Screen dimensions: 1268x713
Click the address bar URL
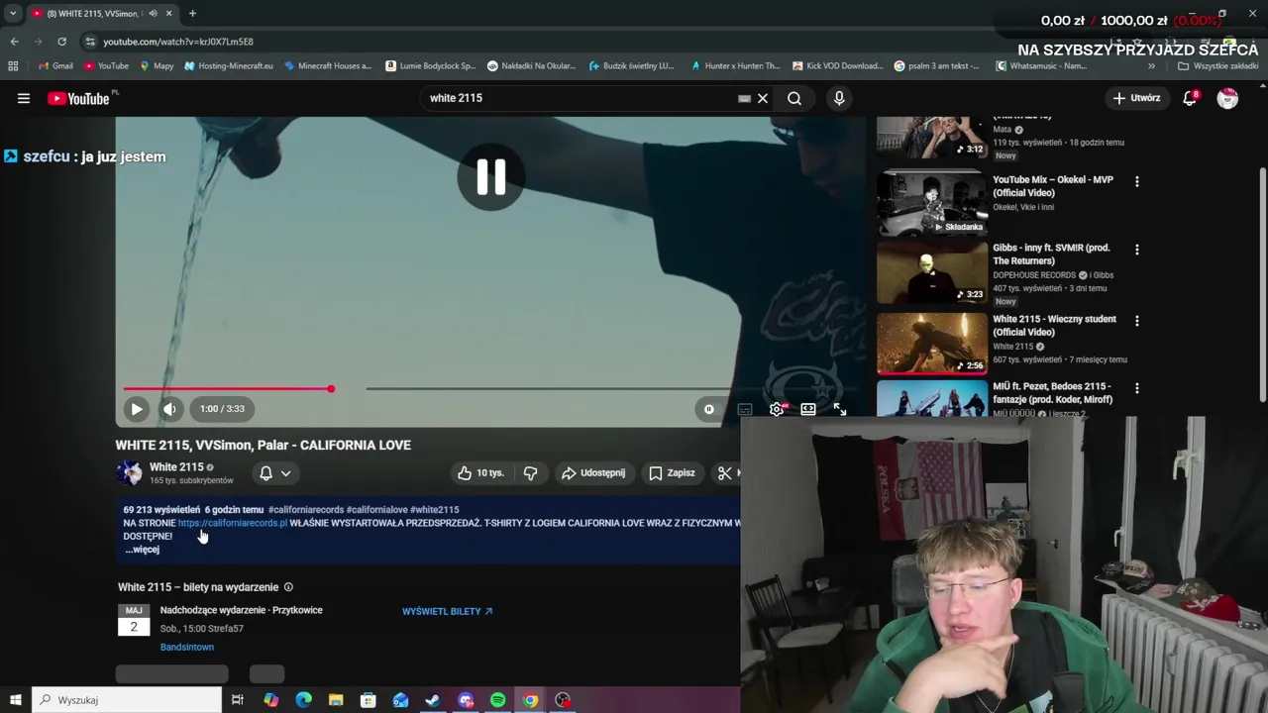tap(178, 42)
